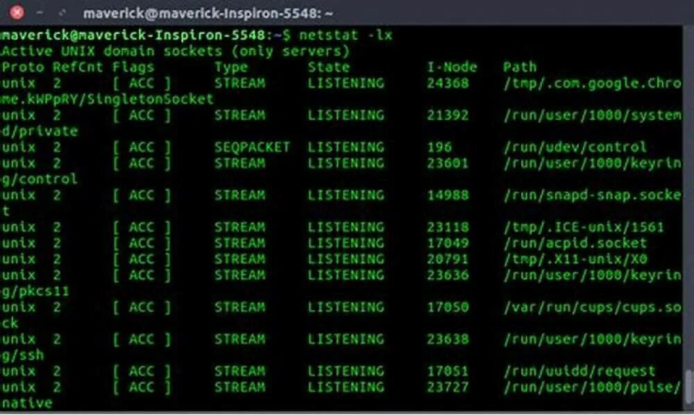694x415 pixels.
Task: Click LISTENING state in inode 196 row
Action: coord(346,147)
